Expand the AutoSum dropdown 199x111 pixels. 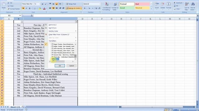click(183, 3)
